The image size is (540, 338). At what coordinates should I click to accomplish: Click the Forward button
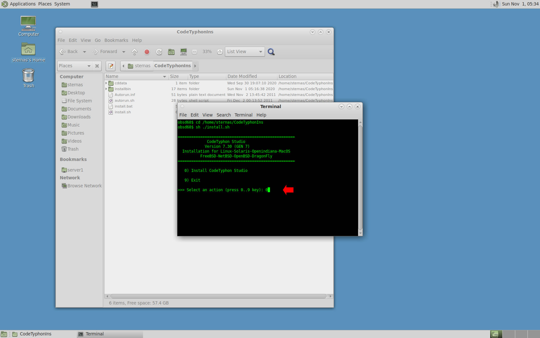105,52
